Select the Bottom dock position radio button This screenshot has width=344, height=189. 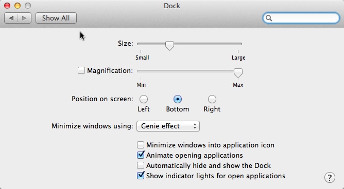click(178, 99)
